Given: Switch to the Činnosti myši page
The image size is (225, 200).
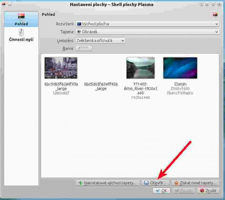Looking at the screenshot, I should click(21, 35).
